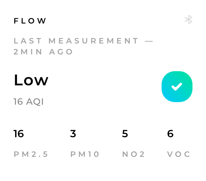206x181 pixels.
Task: Click the Low air quality status
Action: coord(31,80)
